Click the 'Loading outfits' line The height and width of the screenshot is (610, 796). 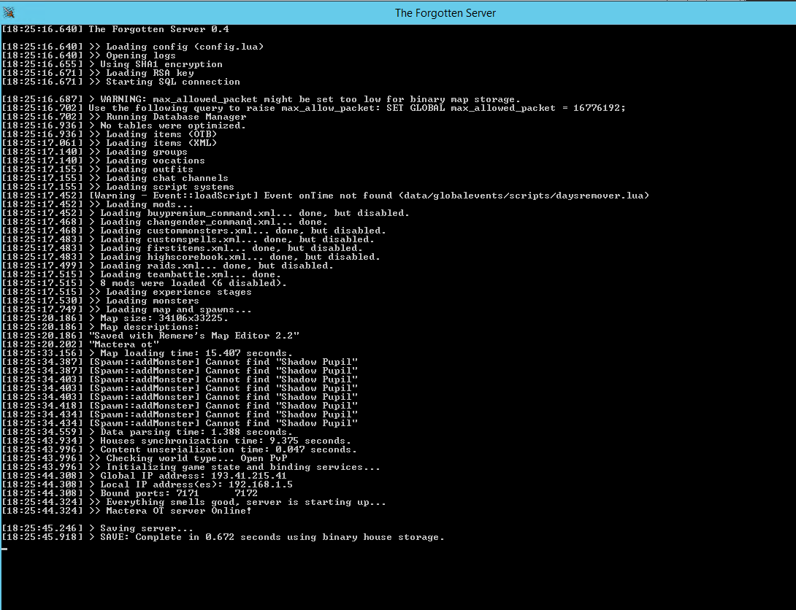pyautogui.click(x=97, y=169)
